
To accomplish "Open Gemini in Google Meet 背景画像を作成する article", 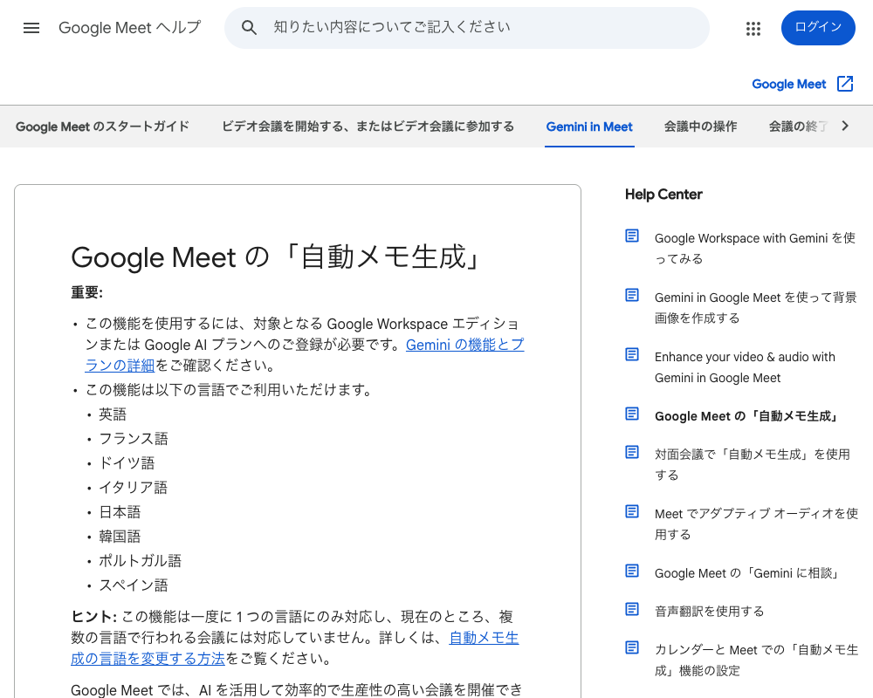I will 755,308.
